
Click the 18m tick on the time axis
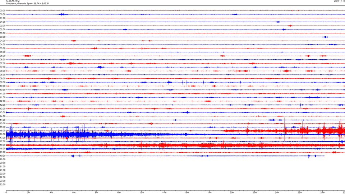210,193
